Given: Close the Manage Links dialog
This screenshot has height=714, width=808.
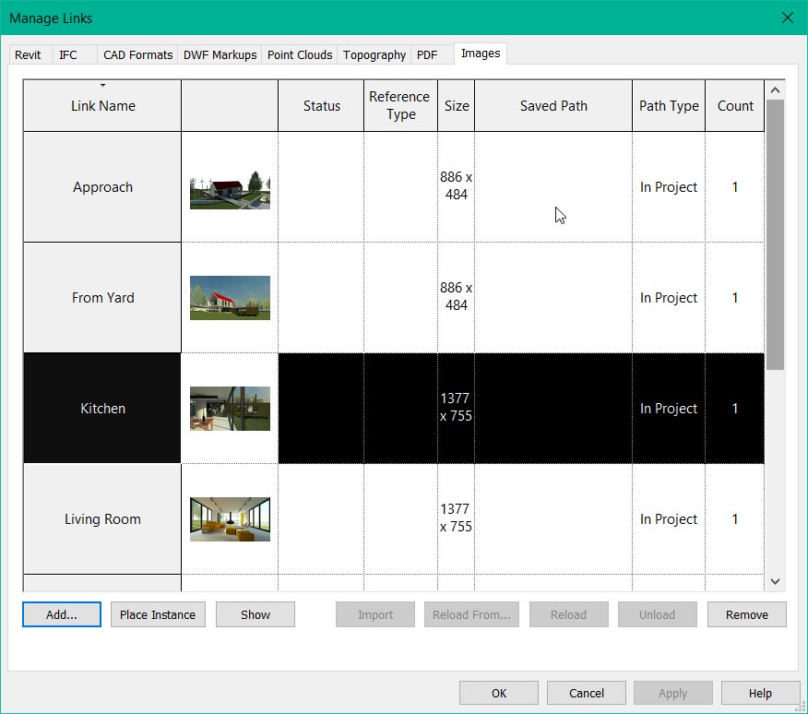Looking at the screenshot, I should (788, 18).
